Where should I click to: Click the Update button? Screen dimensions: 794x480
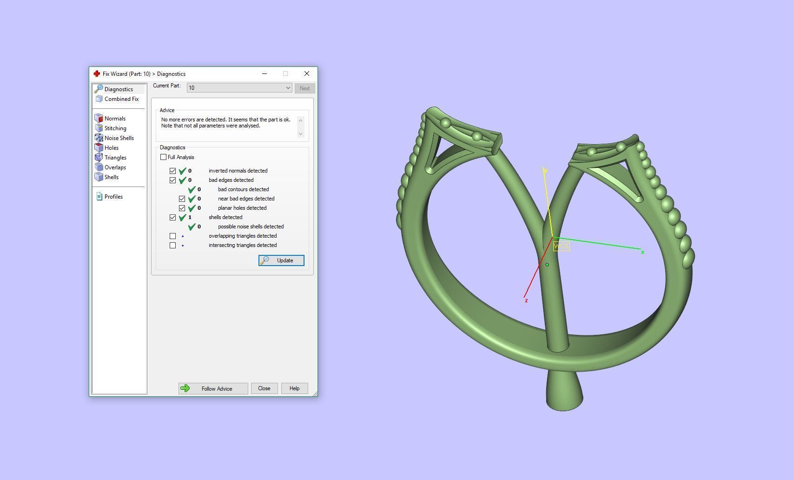(x=281, y=260)
